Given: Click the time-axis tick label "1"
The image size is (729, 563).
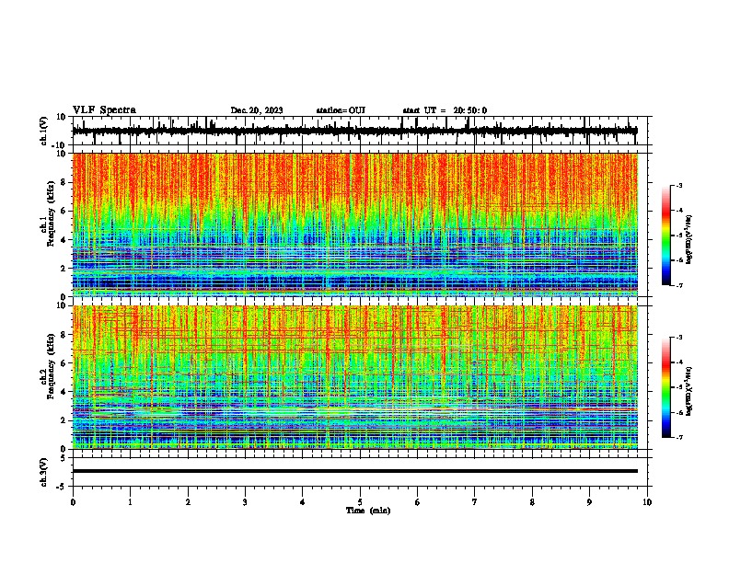Looking at the screenshot, I should 130,502.
